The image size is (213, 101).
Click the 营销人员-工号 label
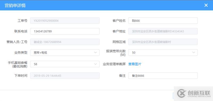[x=17, y=42]
